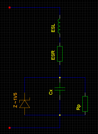Viewport: 98px width, 134px height.
Task: Select the Cx text label
Action: pyautogui.click(x=51, y=92)
